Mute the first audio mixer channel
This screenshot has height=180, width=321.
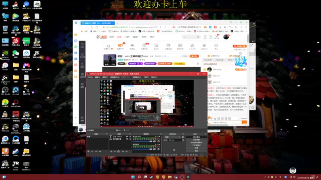coord(154,141)
